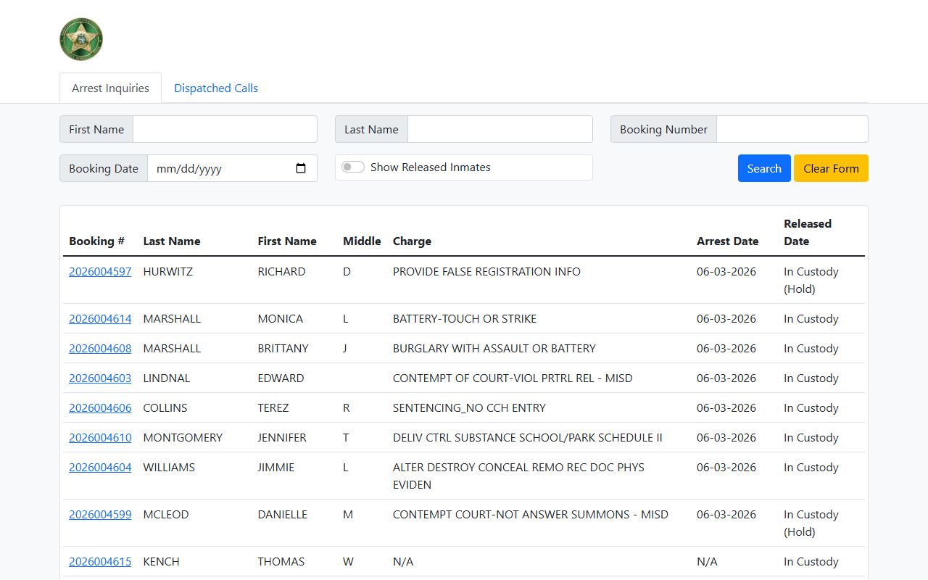
Task: Click the First Name field label
Action: [x=96, y=129]
